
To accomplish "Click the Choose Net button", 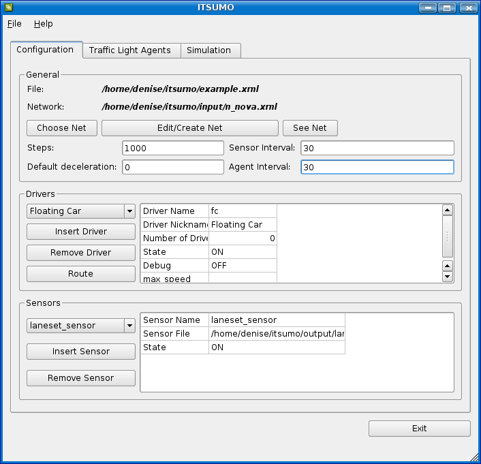I will 61,128.
